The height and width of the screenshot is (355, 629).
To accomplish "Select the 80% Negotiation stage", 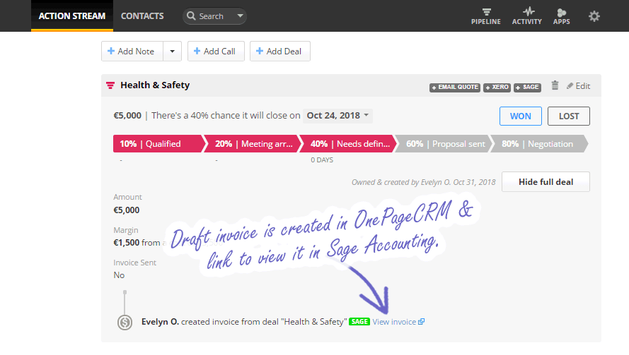I will pos(539,144).
